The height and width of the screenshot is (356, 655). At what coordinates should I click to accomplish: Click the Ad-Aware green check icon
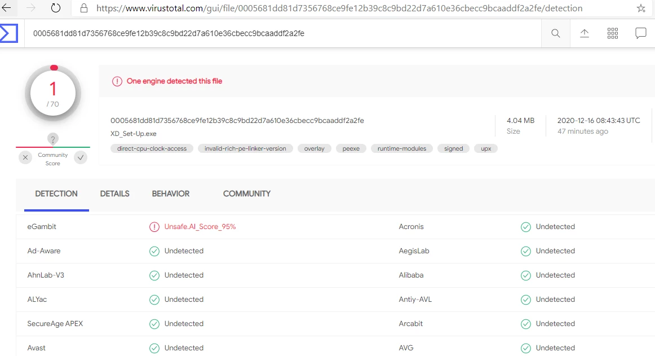tap(154, 251)
